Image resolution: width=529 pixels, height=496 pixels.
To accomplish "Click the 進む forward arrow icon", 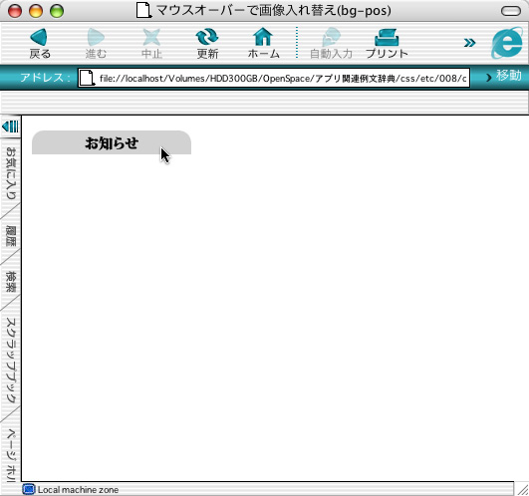I will (x=96, y=37).
